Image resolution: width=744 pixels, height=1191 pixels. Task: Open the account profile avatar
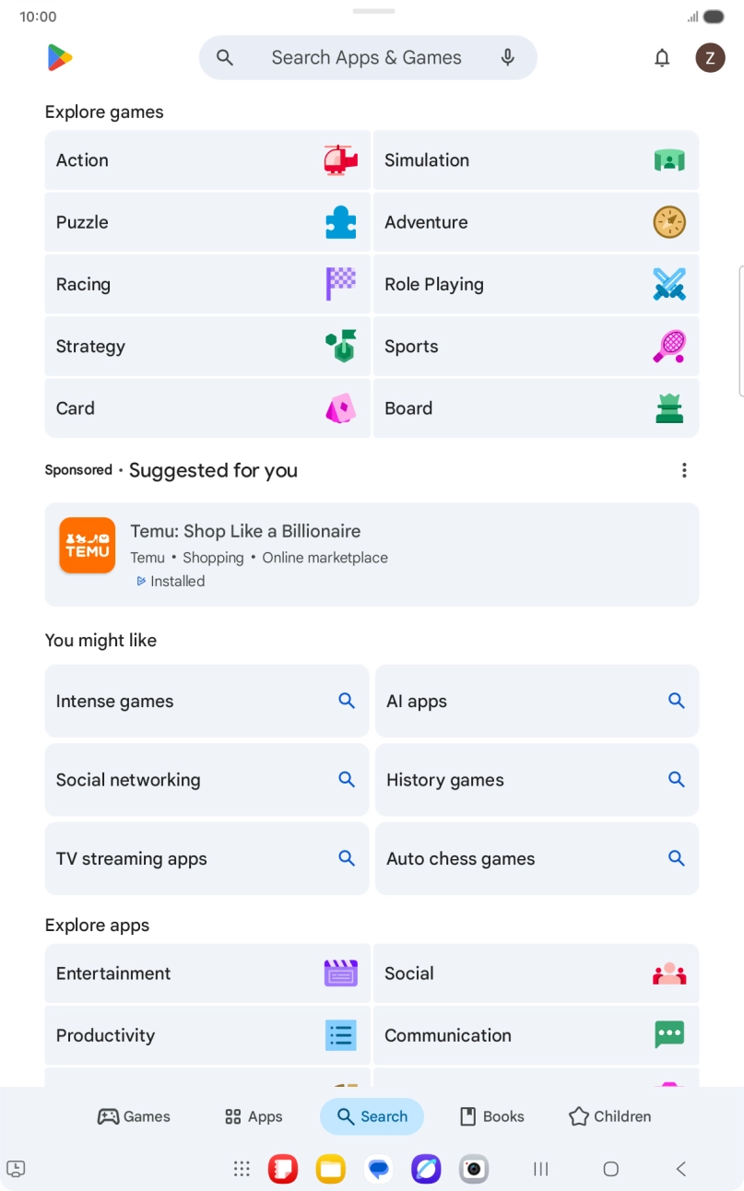click(710, 58)
